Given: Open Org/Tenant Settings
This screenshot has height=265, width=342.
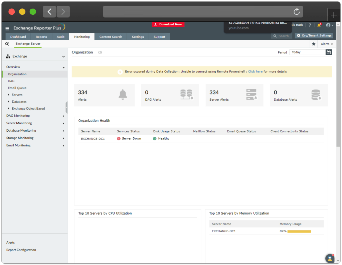Looking at the screenshot, I should (314, 35).
